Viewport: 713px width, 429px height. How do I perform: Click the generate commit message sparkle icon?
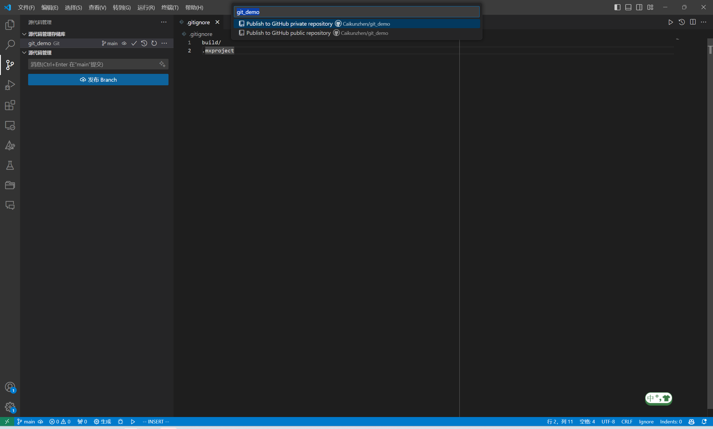click(x=162, y=64)
